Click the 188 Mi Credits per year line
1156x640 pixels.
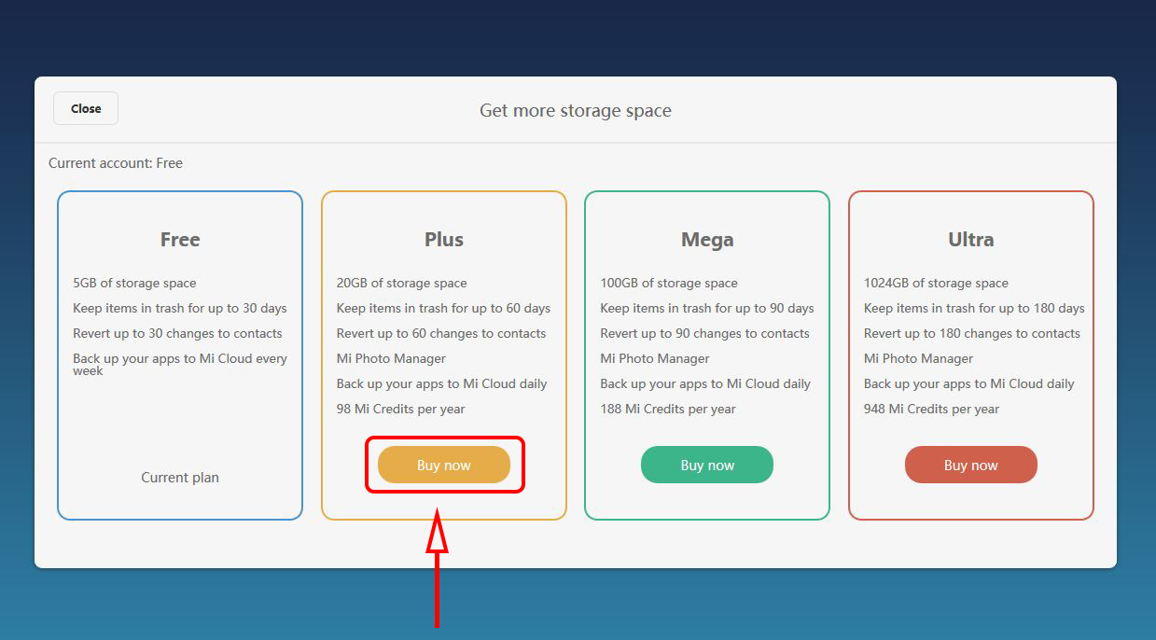pyautogui.click(x=668, y=409)
